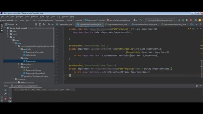Click the wrench icon in Run panel
Screen dimensions: 203x114
tap(5, 94)
